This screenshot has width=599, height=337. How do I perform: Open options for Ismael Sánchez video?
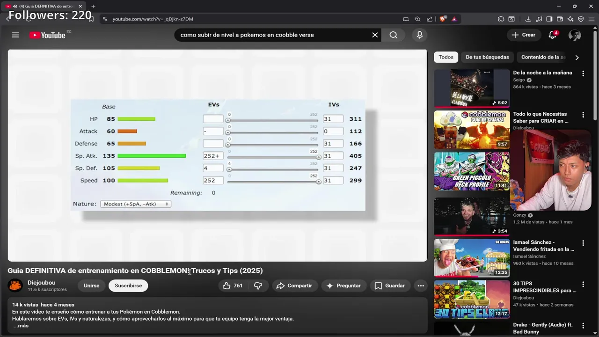click(x=583, y=243)
